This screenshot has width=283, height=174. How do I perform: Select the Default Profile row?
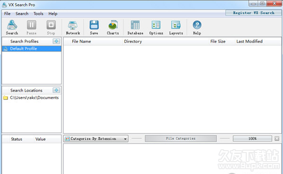click(x=31, y=49)
